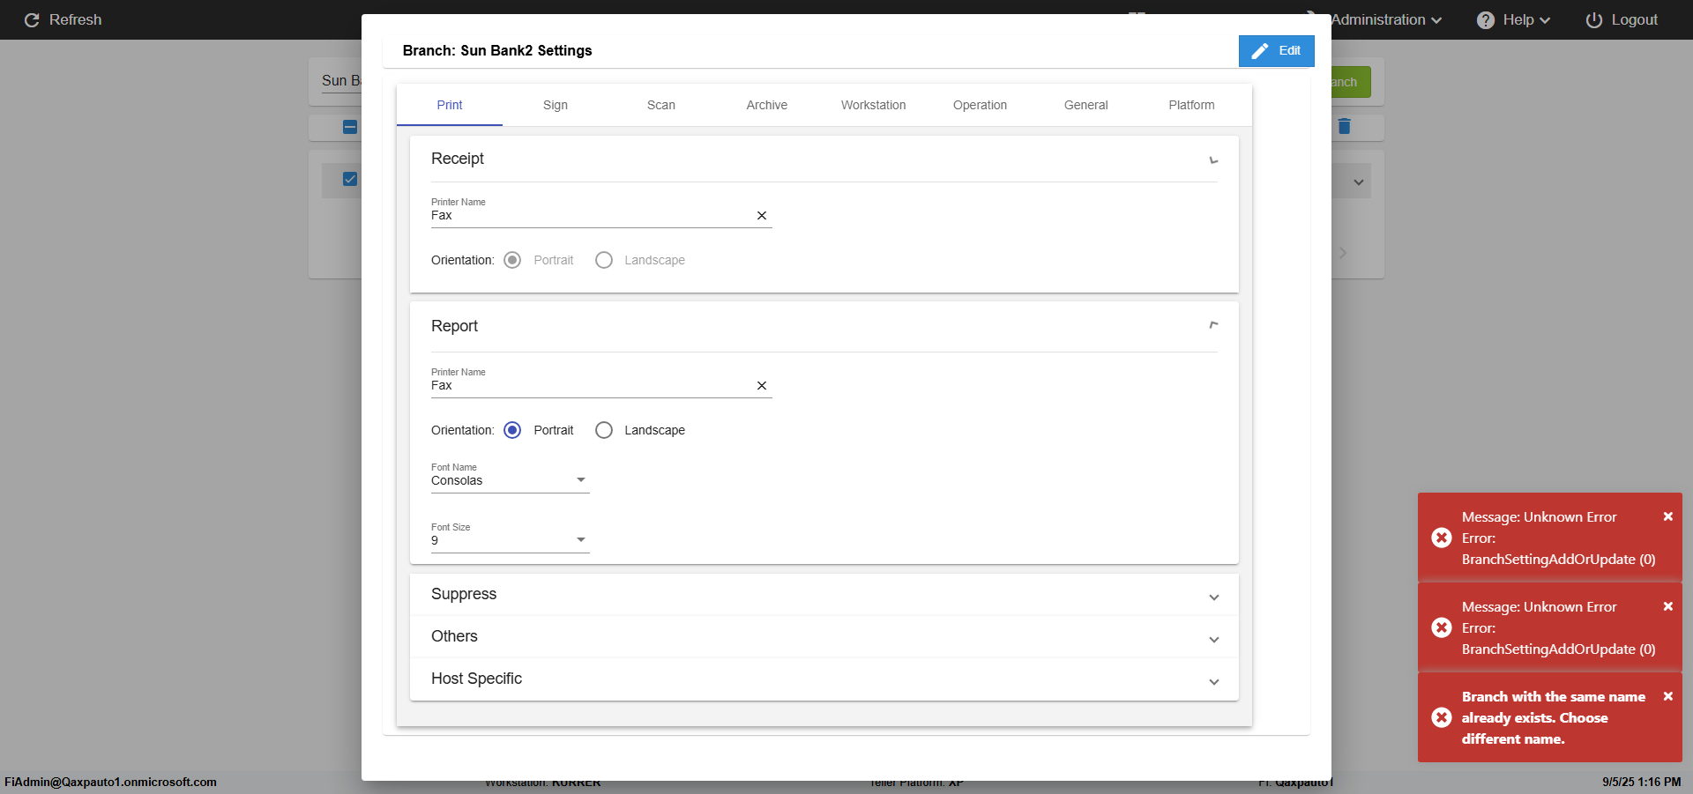Clear the Receipt printer name field
The width and height of the screenshot is (1693, 794).
click(x=762, y=216)
